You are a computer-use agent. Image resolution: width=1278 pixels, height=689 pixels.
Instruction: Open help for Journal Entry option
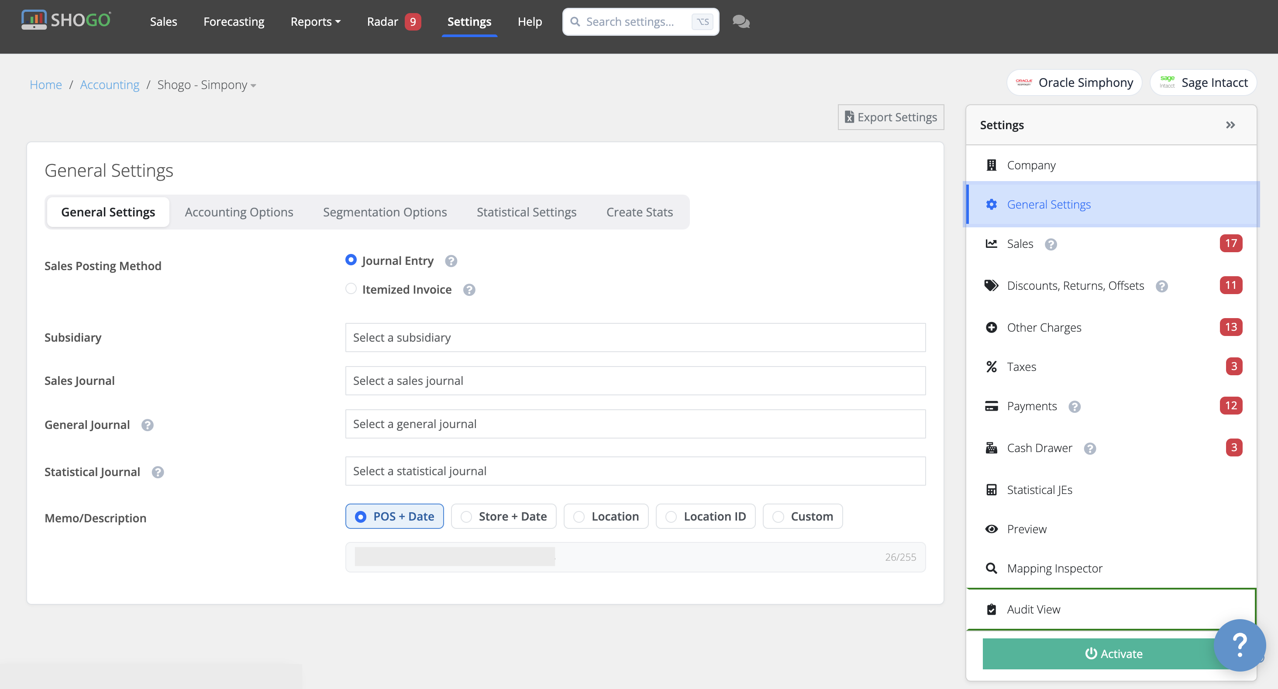pyautogui.click(x=451, y=261)
